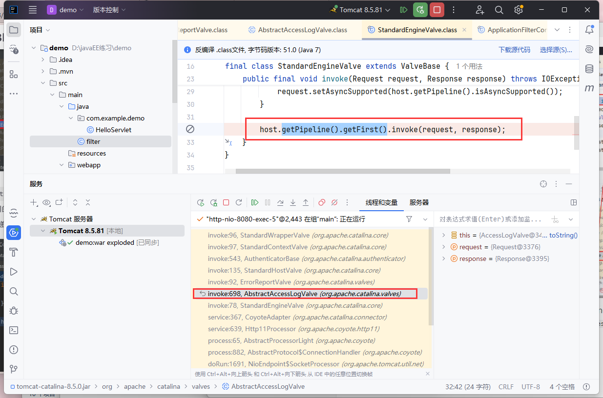The height and width of the screenshot is (398, 603).
Task: Toggle Mute Breakpoints in debugger toolbar
Action: (334, 202)
